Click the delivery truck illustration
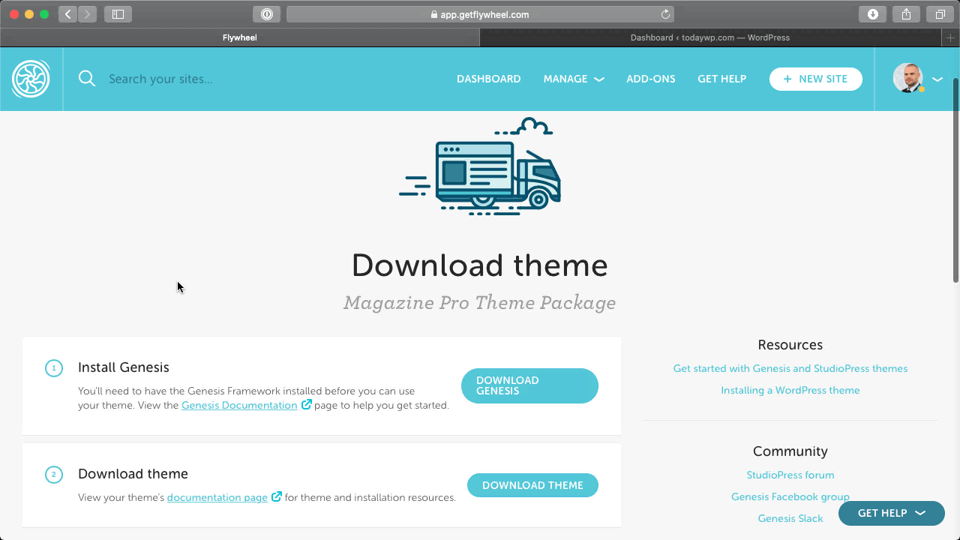This screenshot has width=960, height=540. (480, 166)
